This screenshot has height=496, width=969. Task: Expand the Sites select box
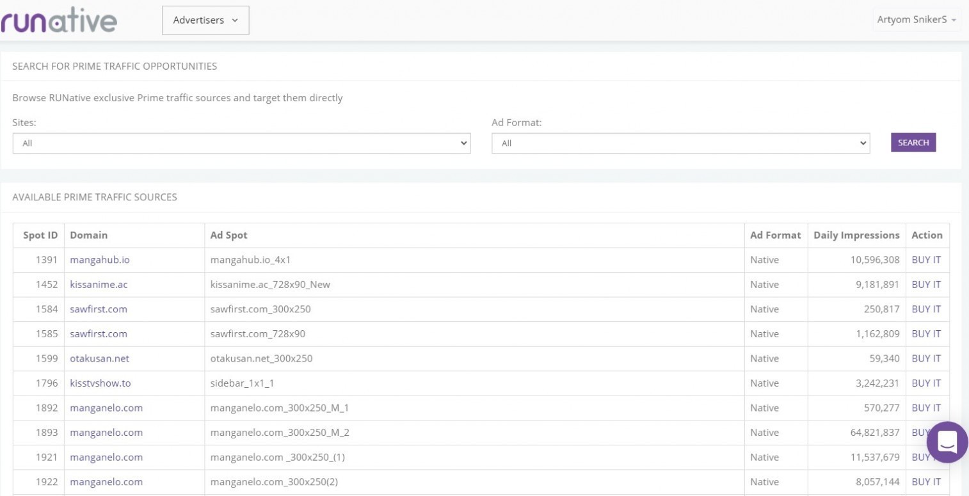[241, 143]
